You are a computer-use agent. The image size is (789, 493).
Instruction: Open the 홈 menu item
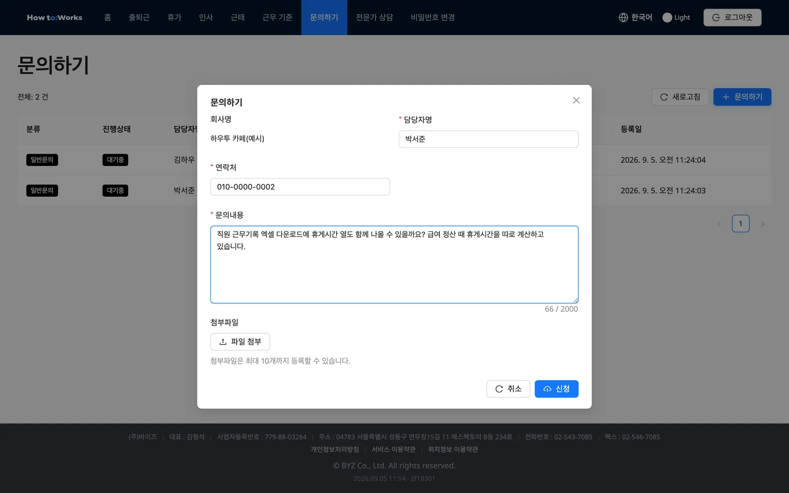pos(108,17)
